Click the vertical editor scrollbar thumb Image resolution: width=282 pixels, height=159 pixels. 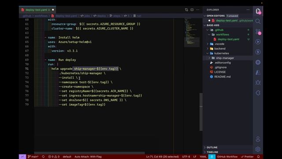pos(201,112)
